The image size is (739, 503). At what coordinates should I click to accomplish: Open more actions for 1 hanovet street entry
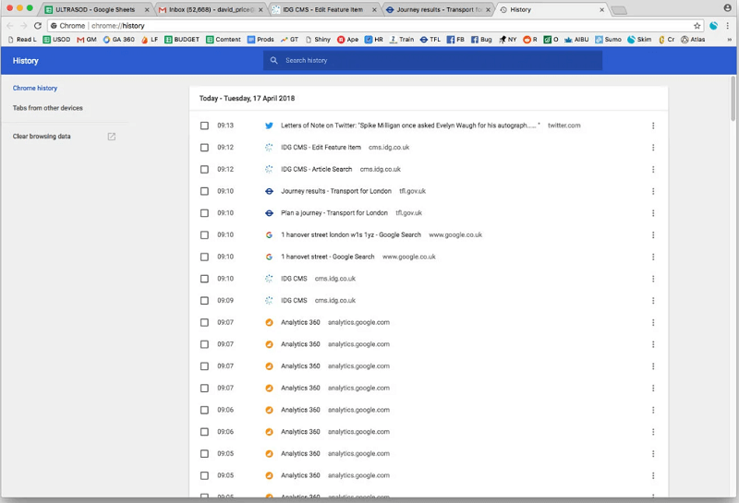coord(653,257)
